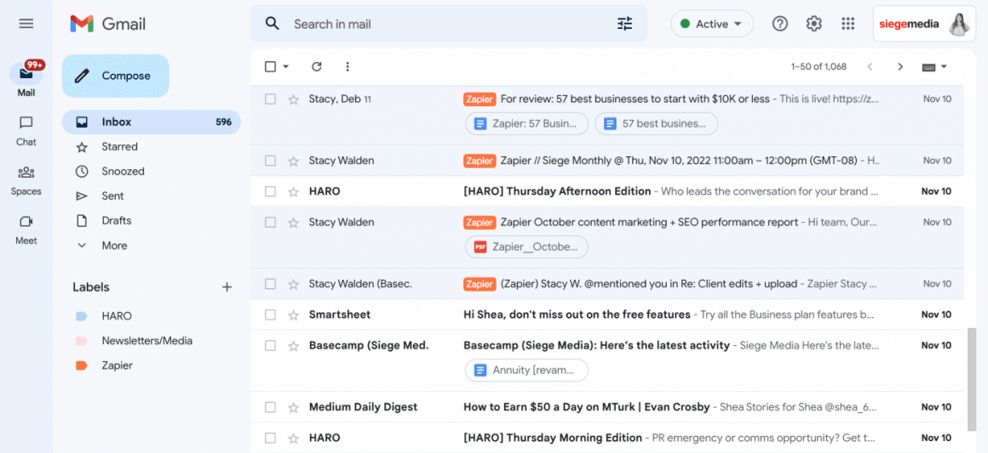Open the Settings gear icon
This screenshot has width=988, height=453.
[814, 24]
